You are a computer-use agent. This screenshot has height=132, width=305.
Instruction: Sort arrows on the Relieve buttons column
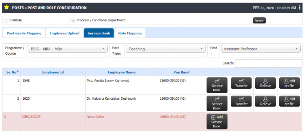point(274,72)
